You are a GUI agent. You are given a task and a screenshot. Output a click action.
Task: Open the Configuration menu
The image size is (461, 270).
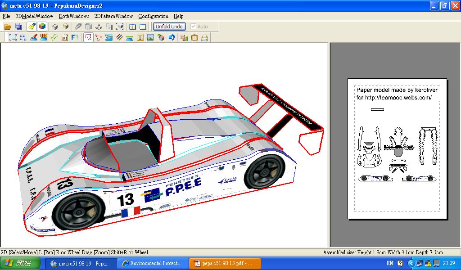click(x=153, y=16)
